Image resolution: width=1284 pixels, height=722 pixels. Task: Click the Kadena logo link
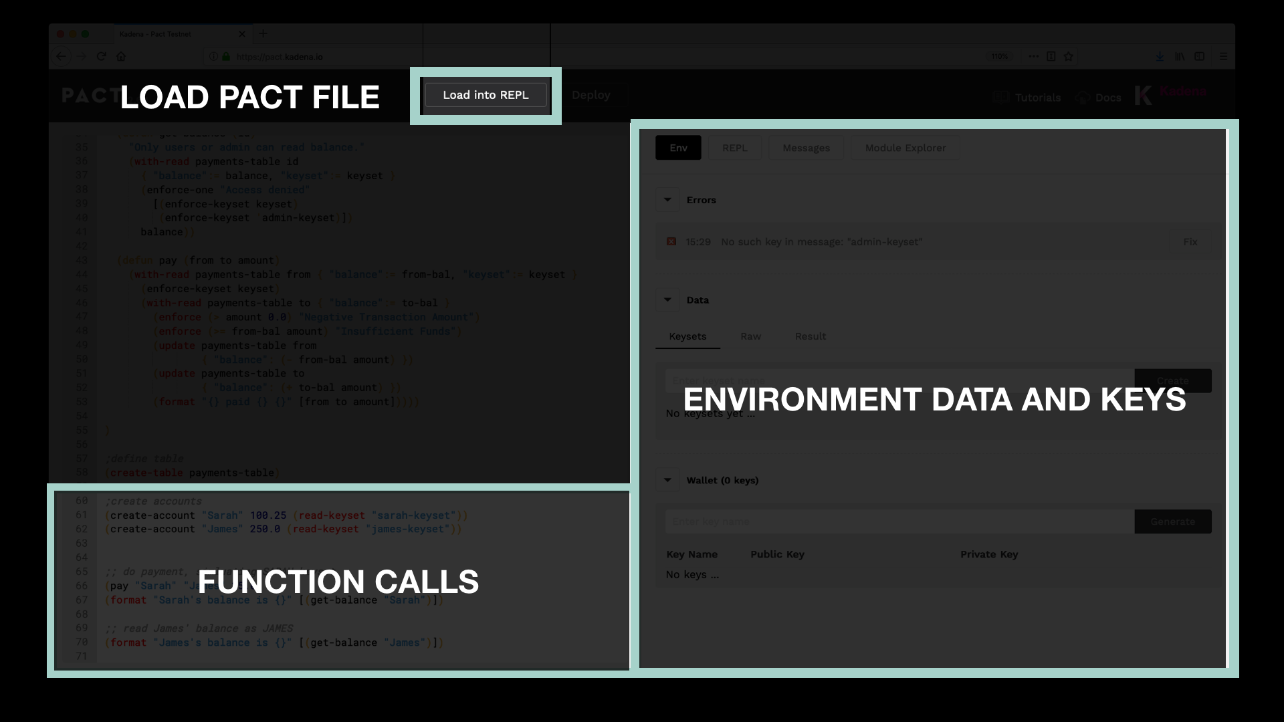click(x=1171, y=95)
